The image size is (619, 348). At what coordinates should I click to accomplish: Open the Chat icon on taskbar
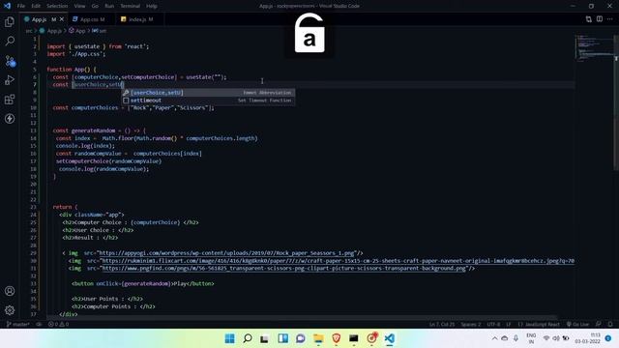click(x=301, y=338)
